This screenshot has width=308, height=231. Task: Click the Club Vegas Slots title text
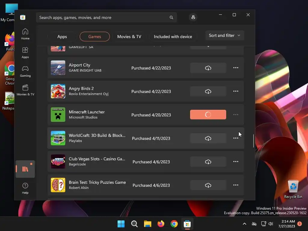(97, 159)
